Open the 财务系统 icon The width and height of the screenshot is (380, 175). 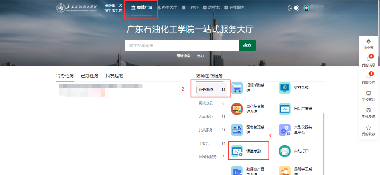point(285,88)
